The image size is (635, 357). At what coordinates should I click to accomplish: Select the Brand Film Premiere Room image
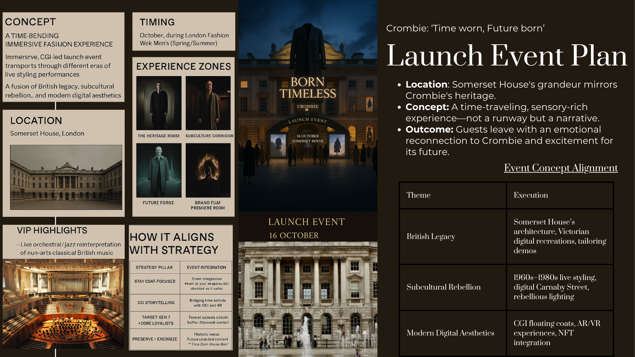(x=208, y=170)
